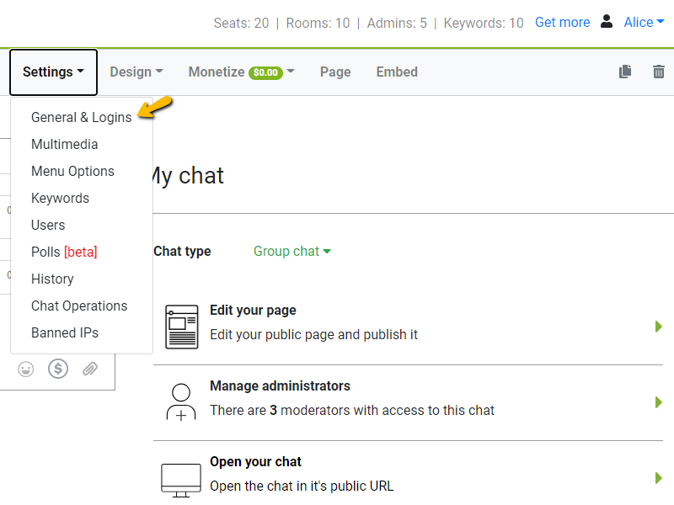Choose Multimedia in the Settings menu
This screenshot has height=505, width=674.
65,145
